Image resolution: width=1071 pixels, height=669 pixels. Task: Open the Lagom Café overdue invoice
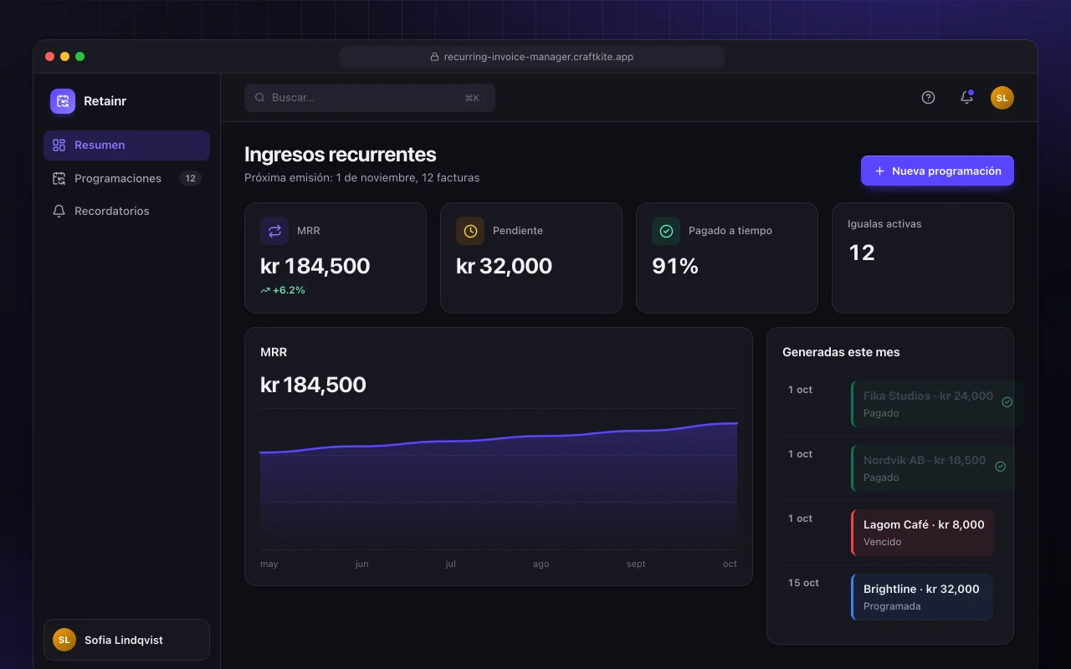pos(922,533)
